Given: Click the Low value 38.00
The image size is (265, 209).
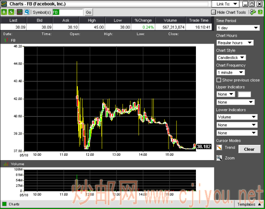Looking at the screenshot, I should [125, 27].
